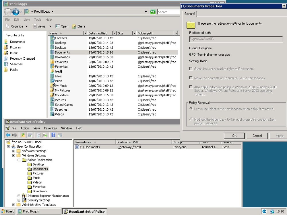Collapse the Windows Settings tree node
Image resolution: width=287 pixels, height=215 pixels.
(x=13, y=155)
